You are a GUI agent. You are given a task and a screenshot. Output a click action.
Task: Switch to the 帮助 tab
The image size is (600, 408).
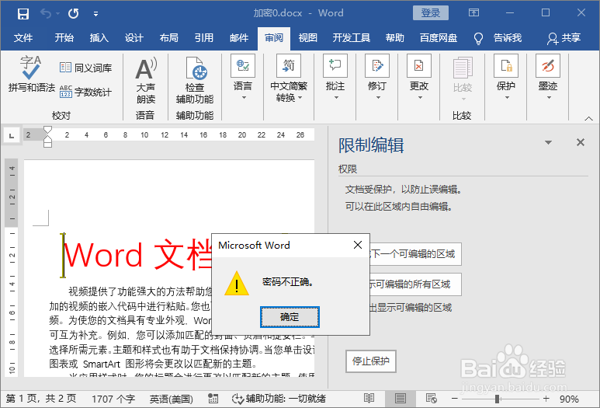click(395, 38)
